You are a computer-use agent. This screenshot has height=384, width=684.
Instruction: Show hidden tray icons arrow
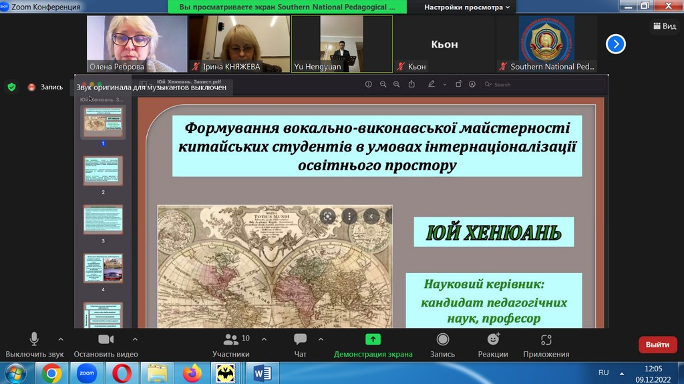click(622, 373)
